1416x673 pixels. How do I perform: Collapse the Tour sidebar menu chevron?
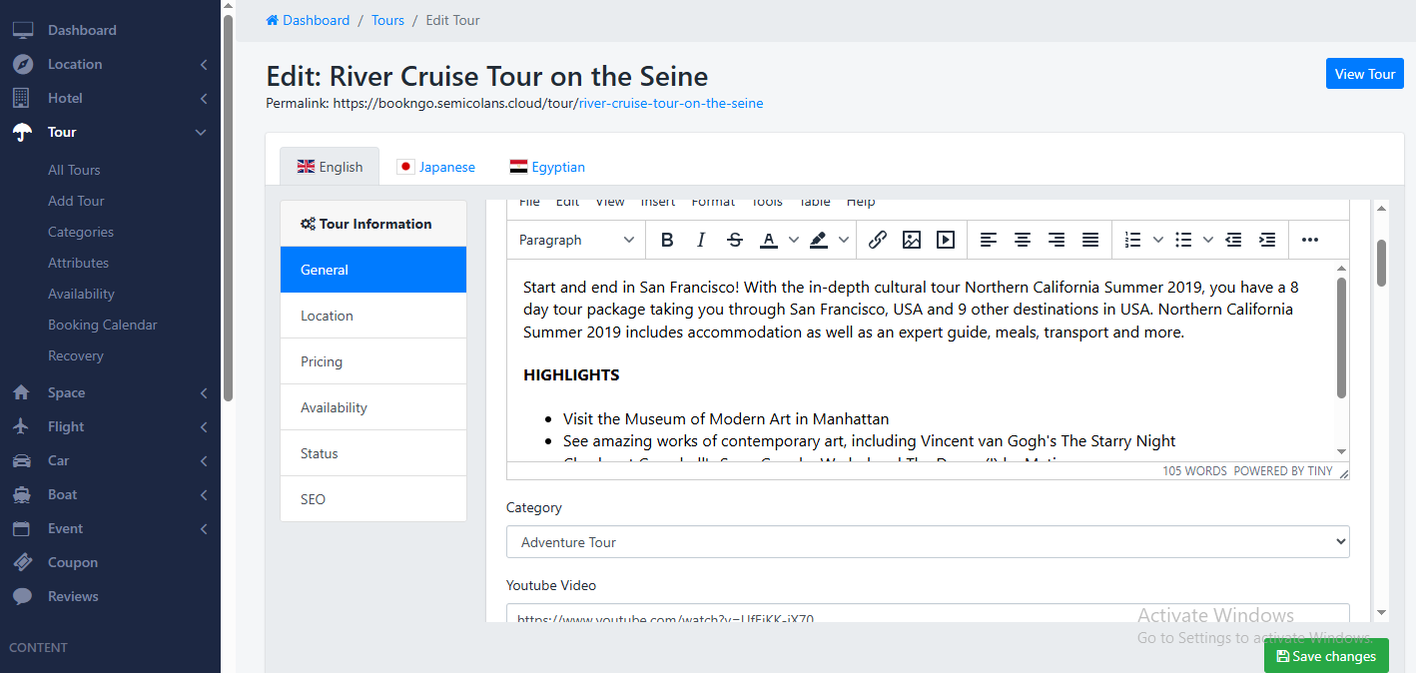[x=201, y=132]
